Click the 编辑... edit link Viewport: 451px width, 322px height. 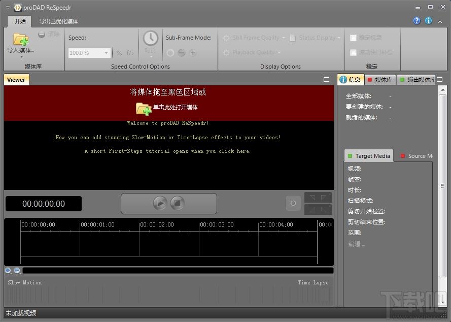pyautogui.click(x=357, y=244)
